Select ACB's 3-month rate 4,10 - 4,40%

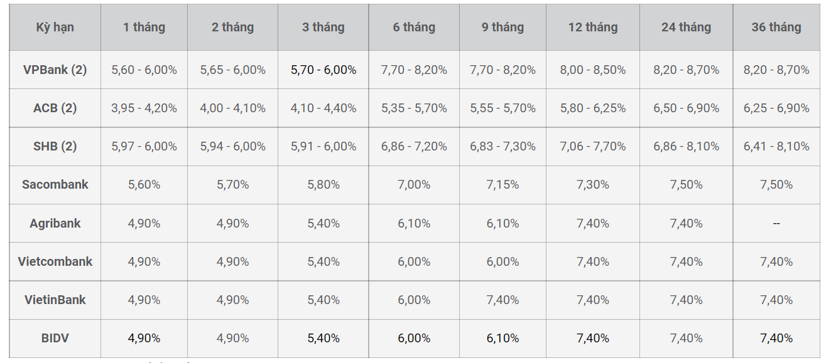323,108
